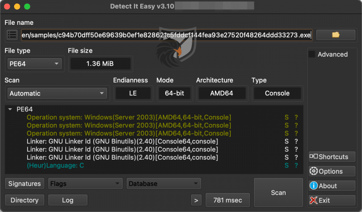362x212 pixels.
Task: Open the Log button
Action: pyautogui.click(x=67, y=200)
